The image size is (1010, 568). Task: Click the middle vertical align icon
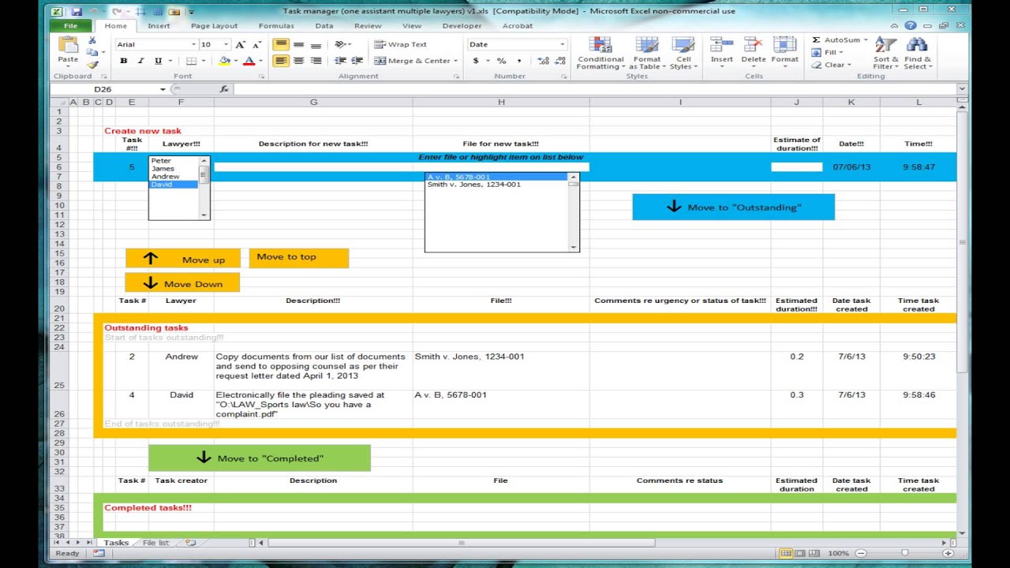pos(298,45)
